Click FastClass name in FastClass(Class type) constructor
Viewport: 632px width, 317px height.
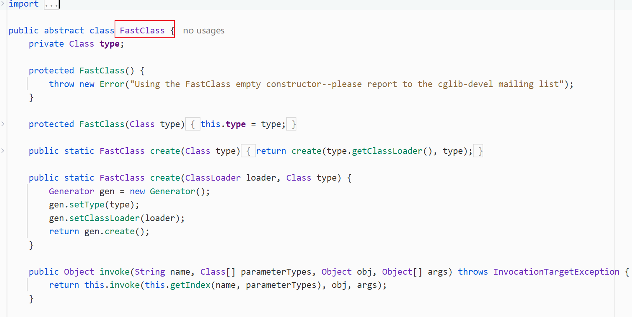coord(102,124)
